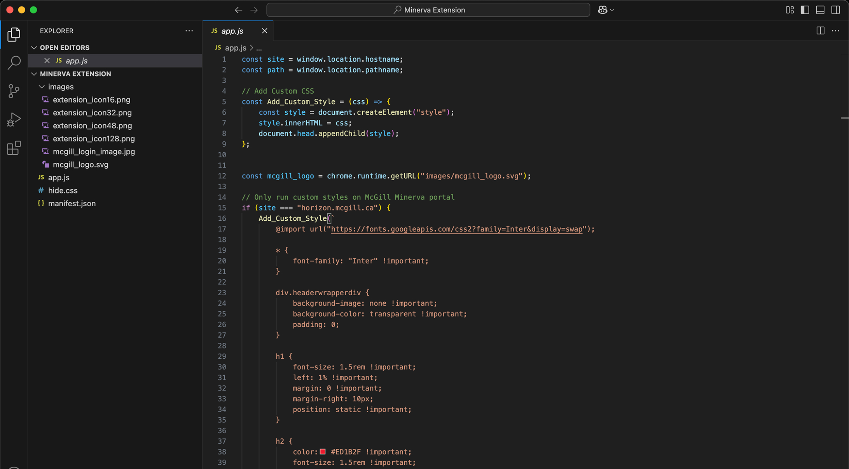849x469 pixels.
Task: Open extension_icon32.png file
Action: click(92, 113)
